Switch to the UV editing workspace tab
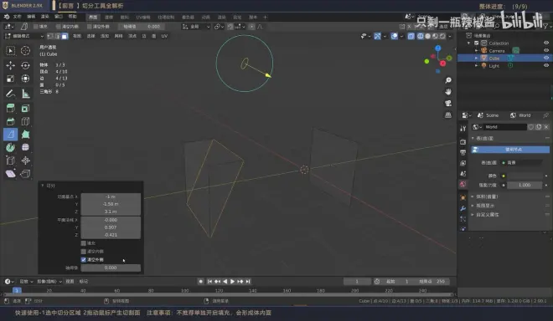Screen dimensions: 553x321 [x=143, y=18]
